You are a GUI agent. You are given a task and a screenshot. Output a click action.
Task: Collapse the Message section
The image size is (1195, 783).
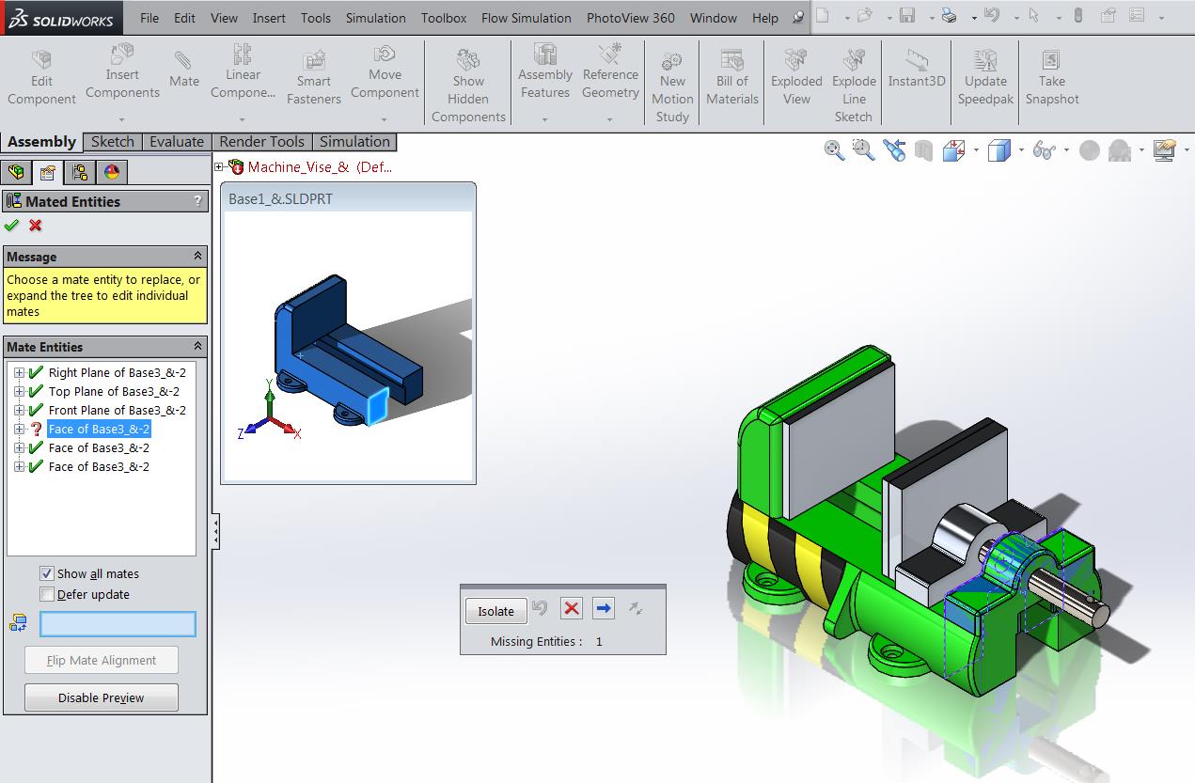(x=197, y=257)
